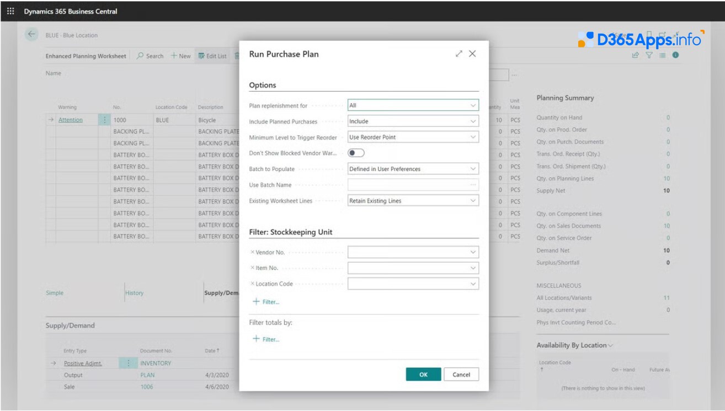
Task: Expand Availability By Location chevron
Action: point(610,345)
